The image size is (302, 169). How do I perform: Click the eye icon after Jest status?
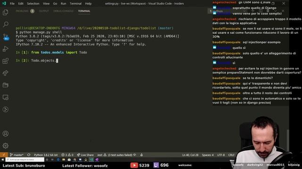(134, 155)
